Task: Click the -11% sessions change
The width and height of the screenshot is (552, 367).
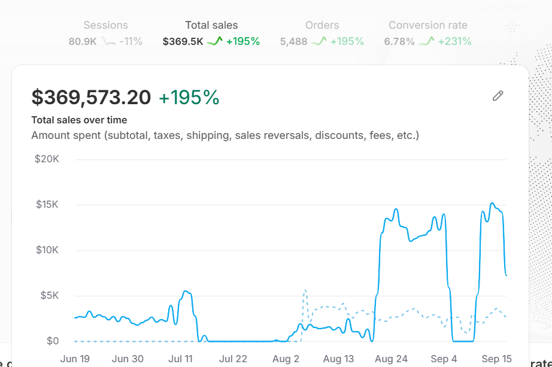Action: coord(131,41)
